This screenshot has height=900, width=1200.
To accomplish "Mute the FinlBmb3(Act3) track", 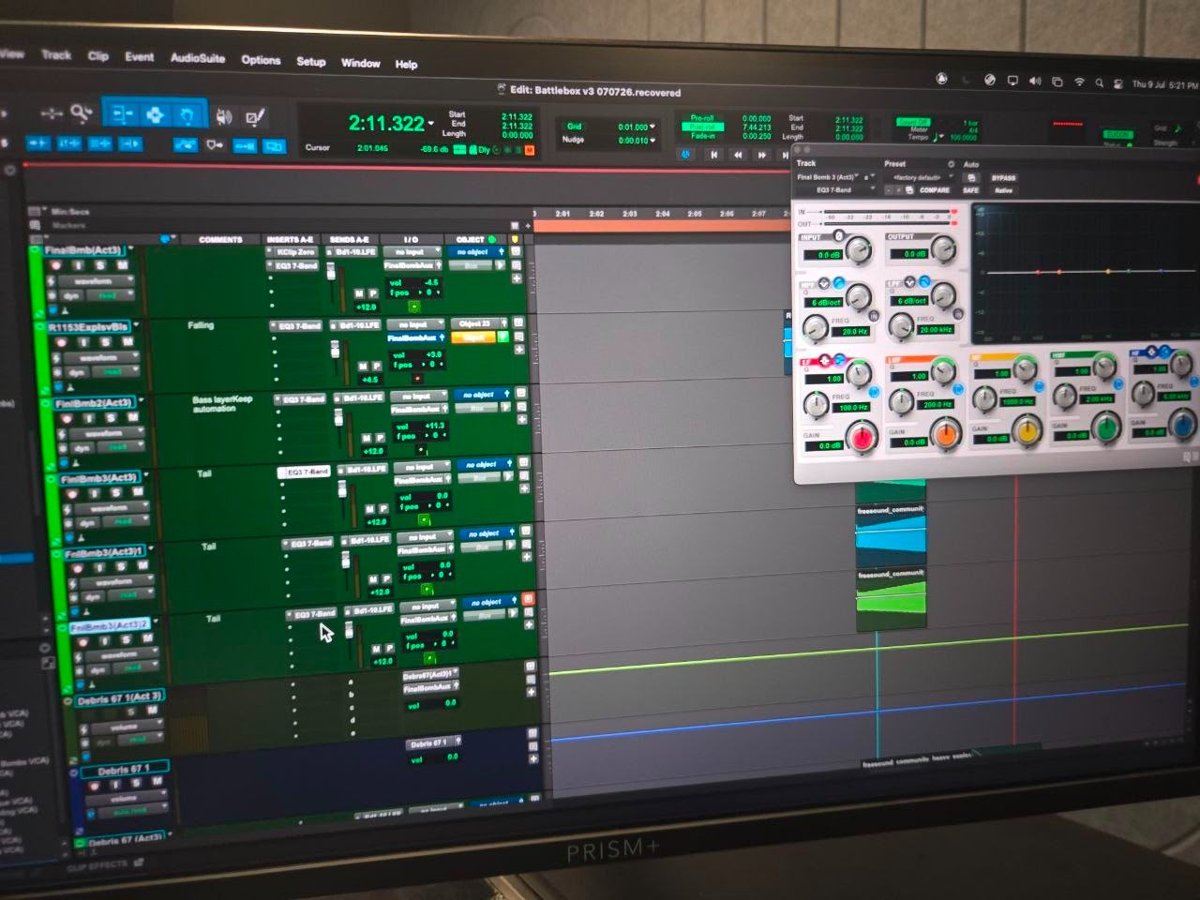I will tap(137, 493).
